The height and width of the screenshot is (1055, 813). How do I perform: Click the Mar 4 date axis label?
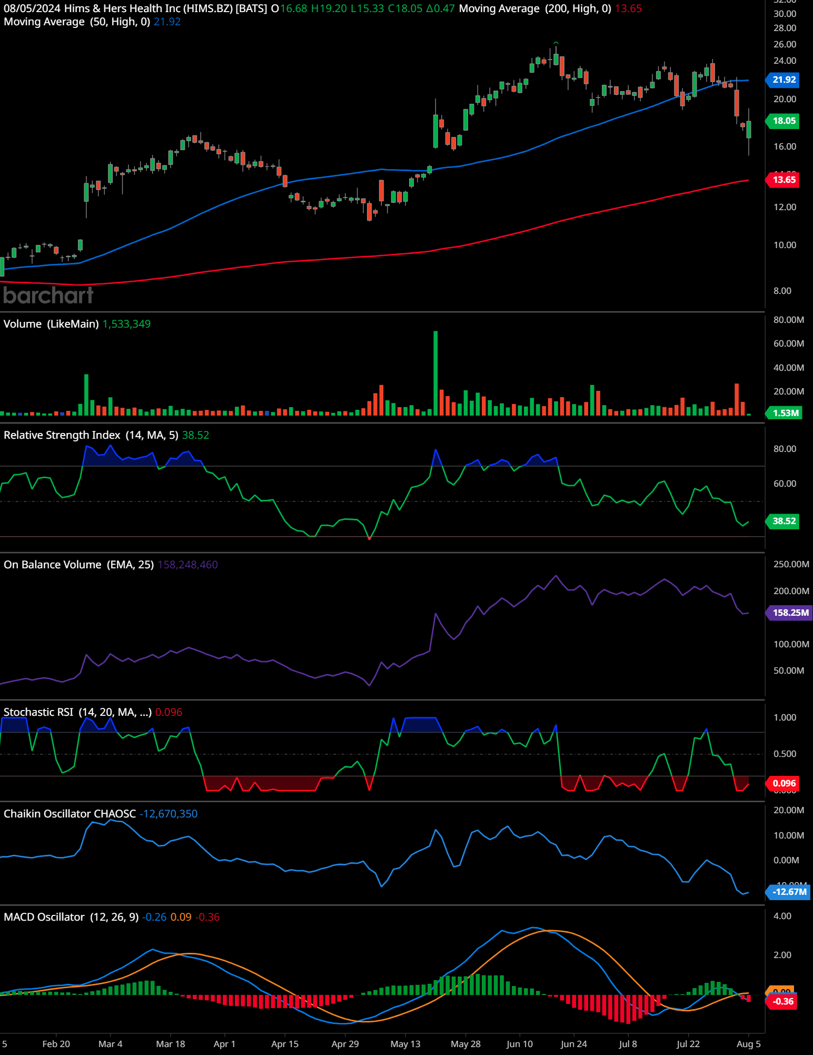(x=110, y=1044)
